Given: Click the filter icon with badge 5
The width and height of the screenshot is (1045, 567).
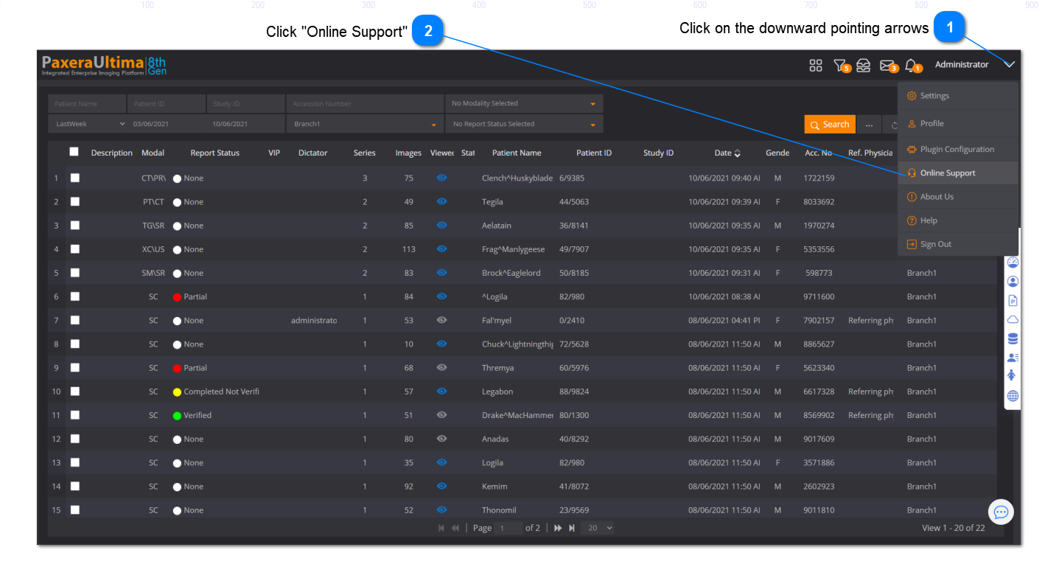Looking at the screenshot, I should pyautogui.click(x=839, y=66).
